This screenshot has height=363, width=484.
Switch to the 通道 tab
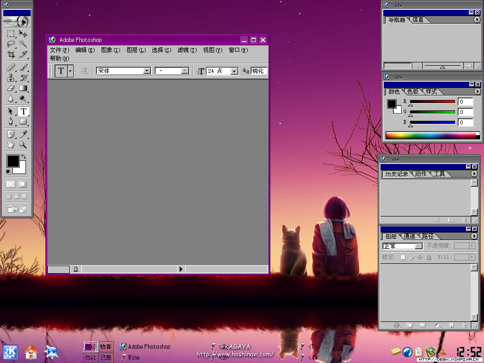[410, 236]
